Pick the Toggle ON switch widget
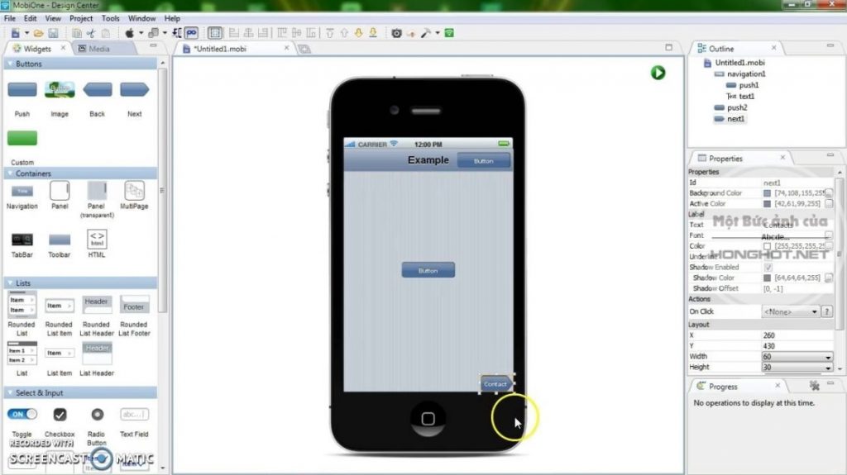Screen dimensions: 847x475 [22, 415]
